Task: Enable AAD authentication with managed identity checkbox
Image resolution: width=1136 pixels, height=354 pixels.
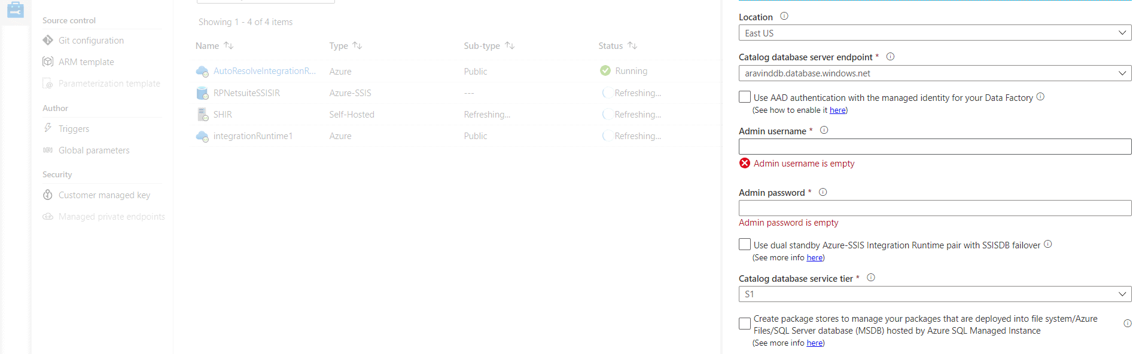Action: coord(745,97)
